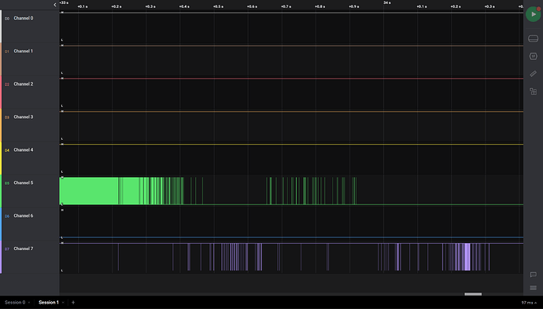
Task: Click the +0.7 s timeline tick label
Action: pos(286,6)
